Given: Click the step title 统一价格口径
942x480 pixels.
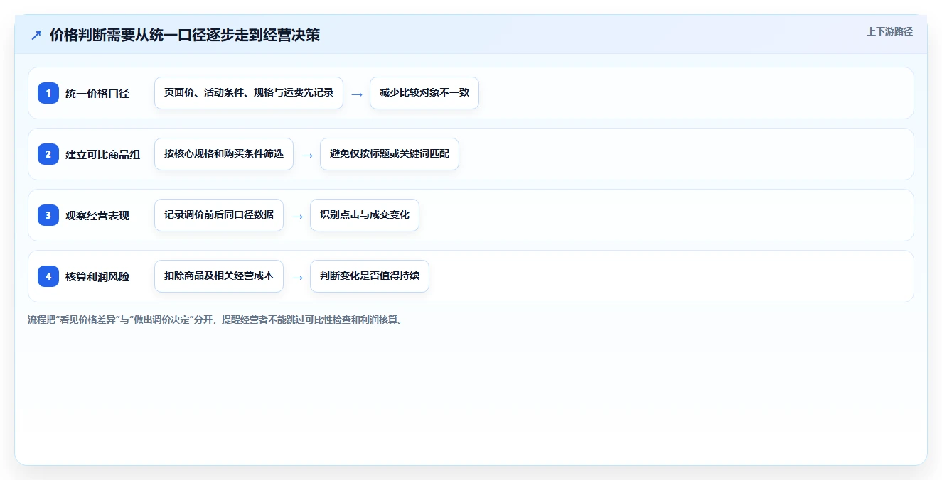Looking at the screenshot, I should (97, 93).
